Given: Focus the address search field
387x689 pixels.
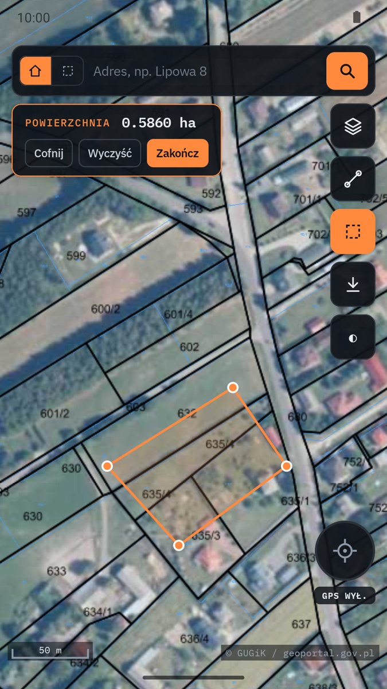Looking at the screenshot, I should [204, 71].
